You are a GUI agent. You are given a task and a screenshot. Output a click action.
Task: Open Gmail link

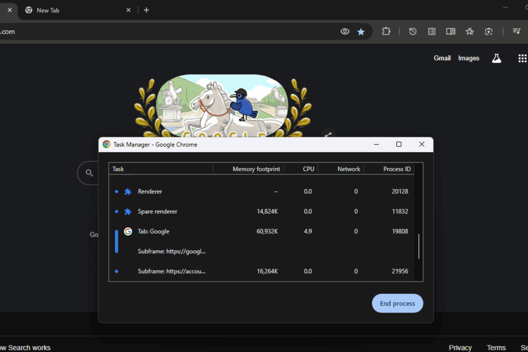pyautogui.click(x=442, y=58)
